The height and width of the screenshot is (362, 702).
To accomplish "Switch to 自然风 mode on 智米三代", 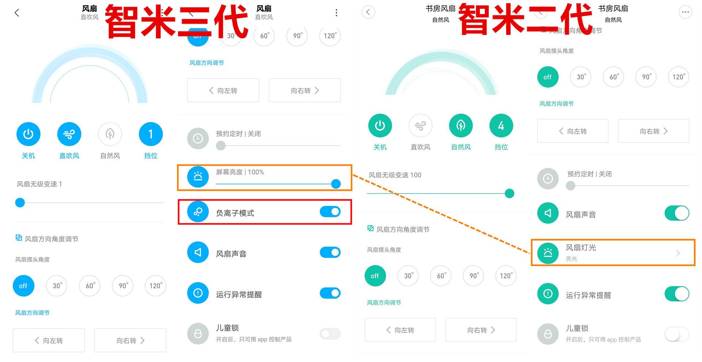I will [110, 134].
